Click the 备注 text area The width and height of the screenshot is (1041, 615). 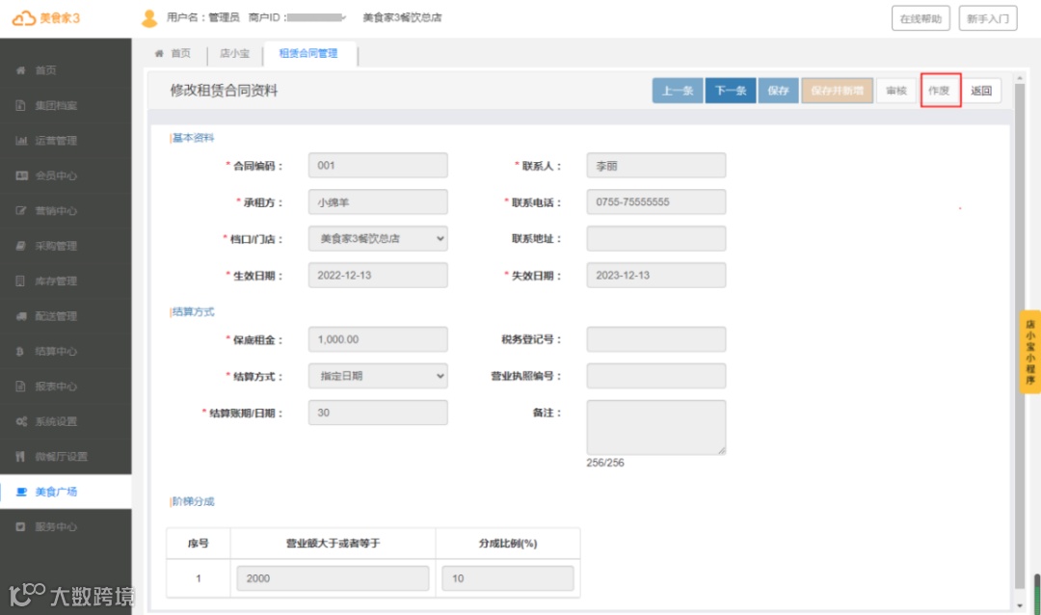(x=656, y=428)
